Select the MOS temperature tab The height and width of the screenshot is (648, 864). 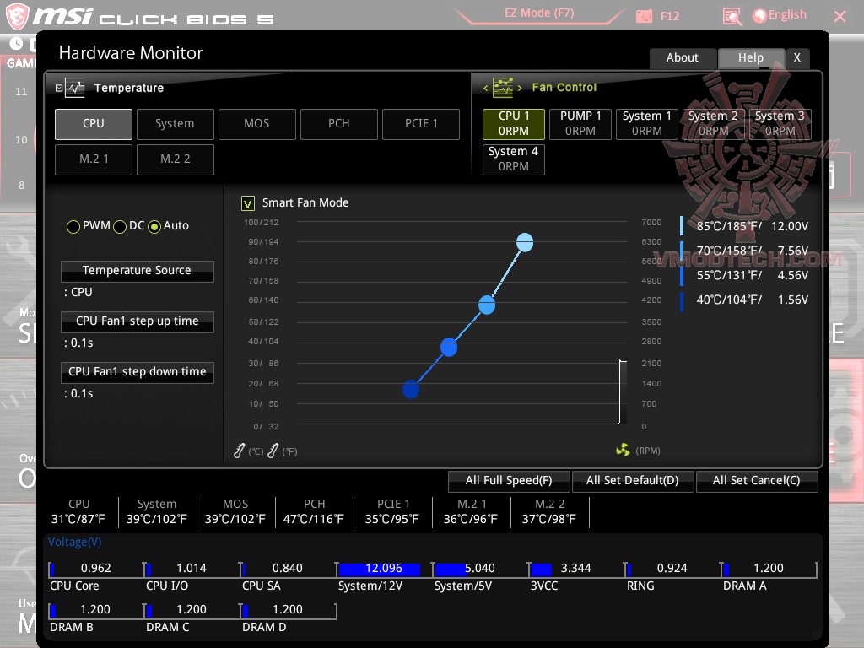pos(256,124)
